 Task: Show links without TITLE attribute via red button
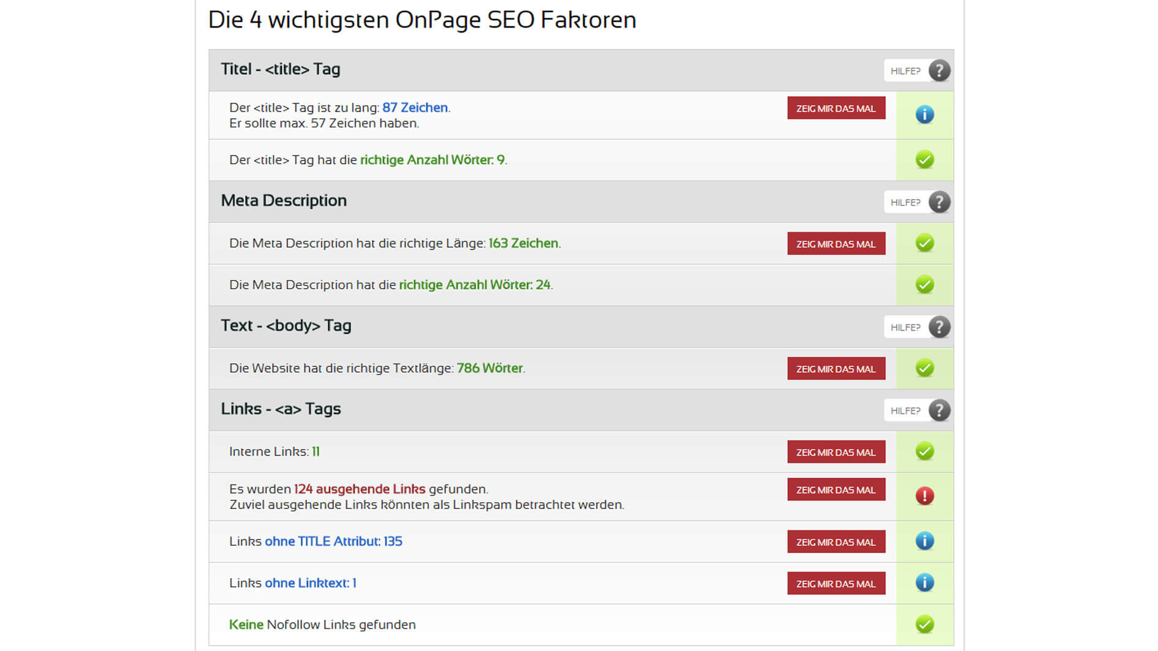tap(836, 542)
